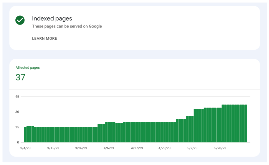Click the 5/9/23 date label
The height and width of the screenshot is (165, 269).
(192, 148)
